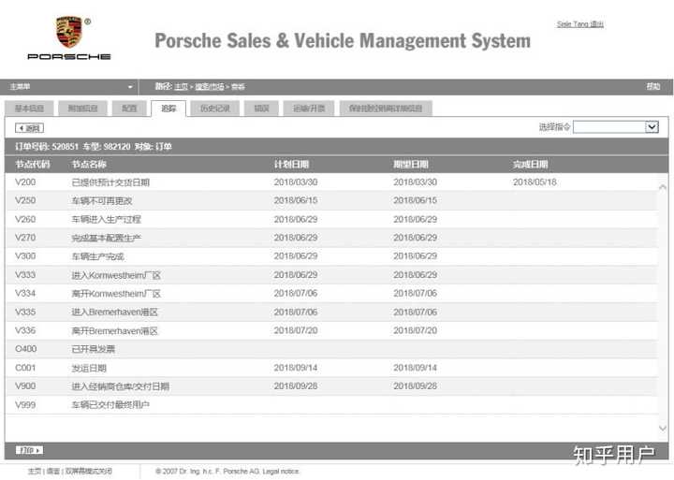
Task: Click the 发运日期 node name
Action: 89,369
